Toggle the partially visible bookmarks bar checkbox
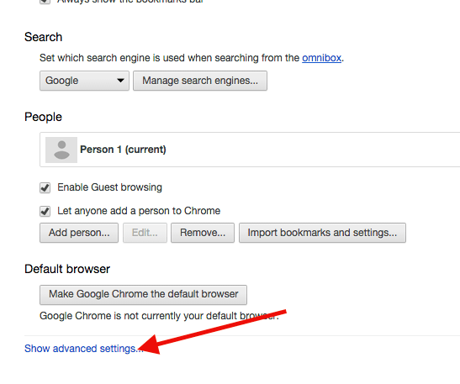Viewport: 460px width, 384px height. tap(45, 2)
